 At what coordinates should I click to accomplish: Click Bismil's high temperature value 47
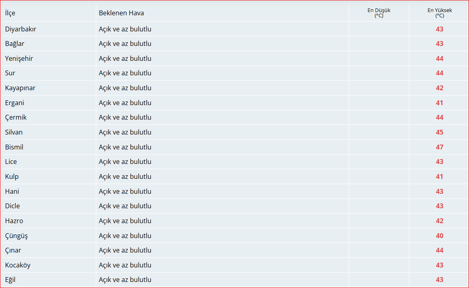coord(440,147)
